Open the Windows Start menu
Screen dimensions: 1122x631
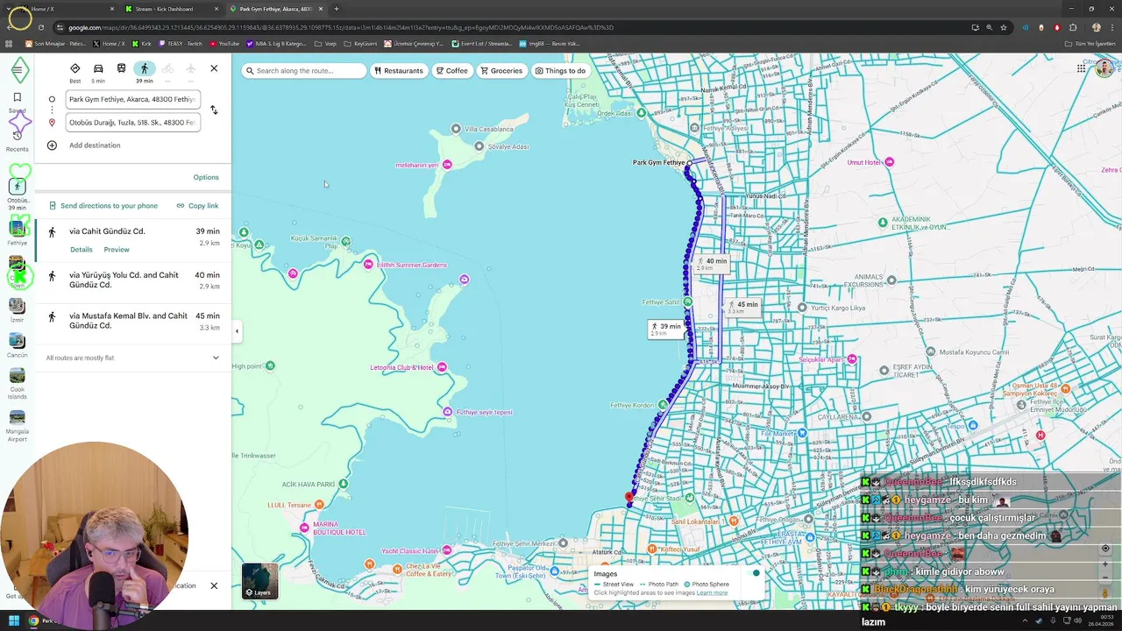(14, 621)
